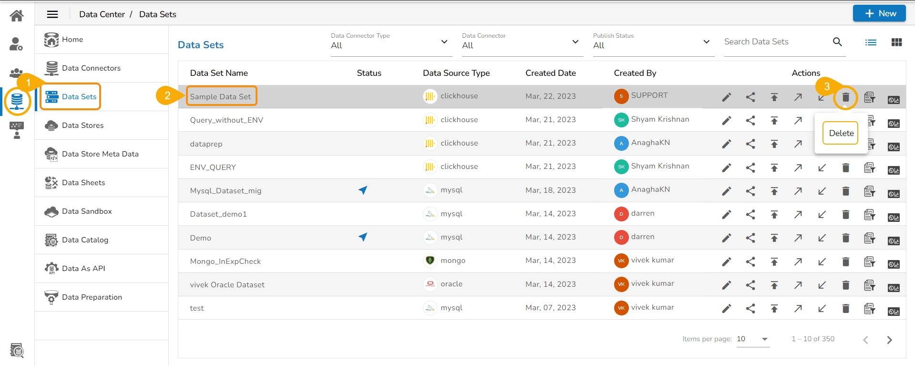This screenshot has width=915, height=366.
Task: Click the diagonal down-left arrow icon for Mongo_InExpCheck
Action: coord(822,262)
